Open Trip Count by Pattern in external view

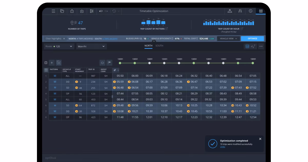pyautogui.click(x=166, y=29)
